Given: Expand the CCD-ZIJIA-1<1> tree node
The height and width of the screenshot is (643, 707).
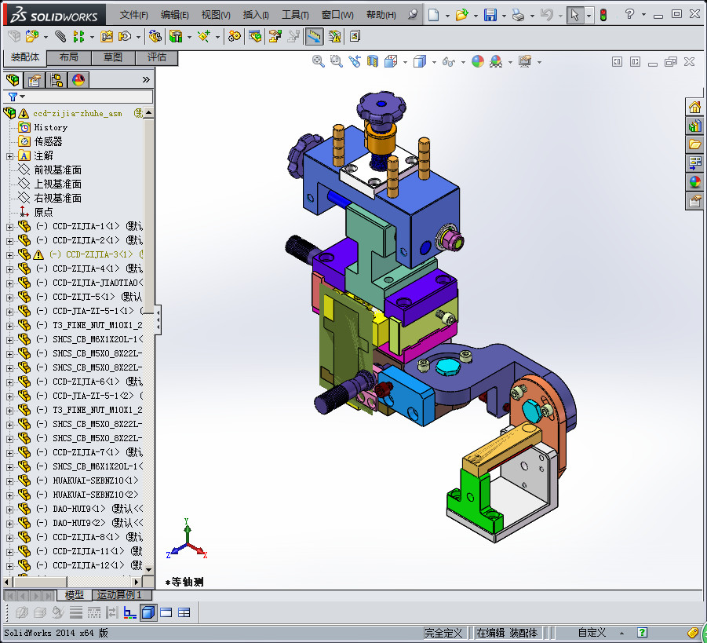Looking at the screenshot, I should click(9, 227).
